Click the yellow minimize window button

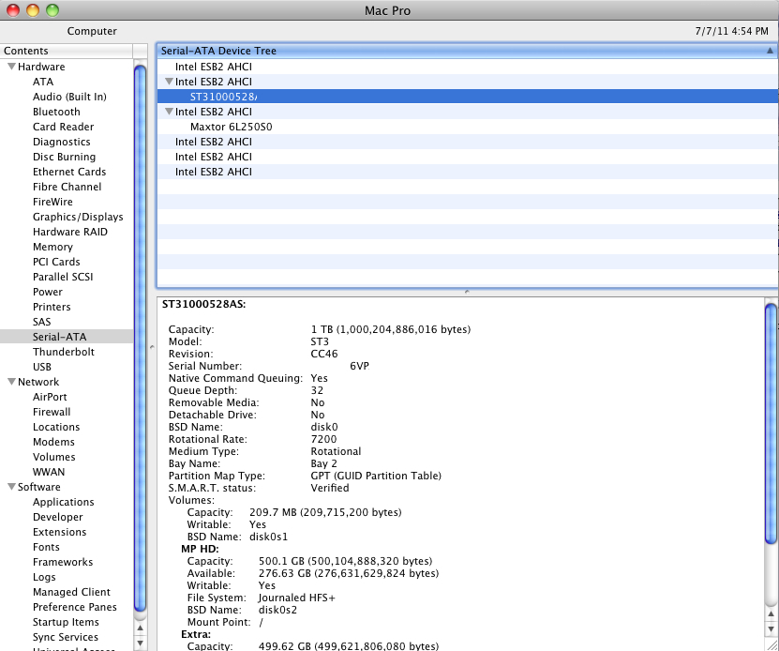click(x=33, y=10)
